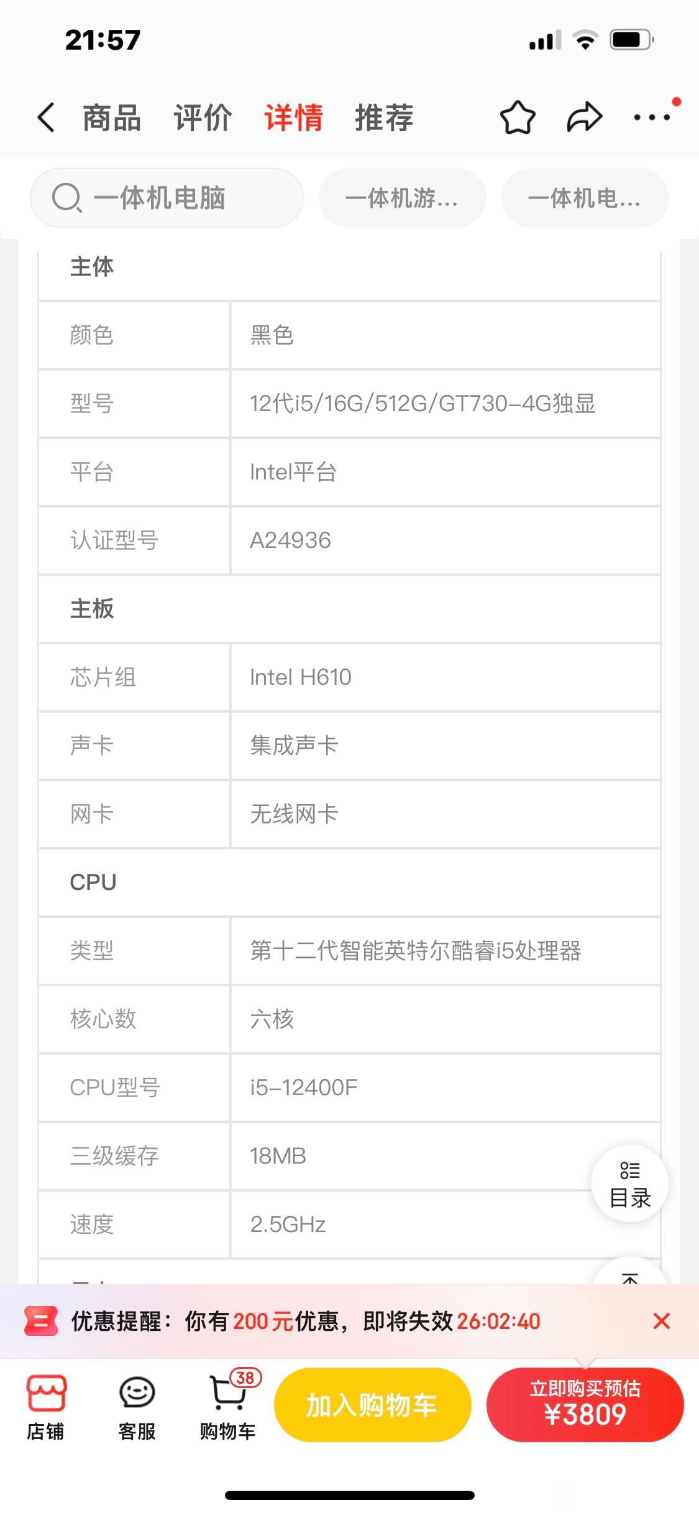The width and height of the screenshot is (699, 1515).
Task: Switch to the 商品 tab
Action: (112, 118)
